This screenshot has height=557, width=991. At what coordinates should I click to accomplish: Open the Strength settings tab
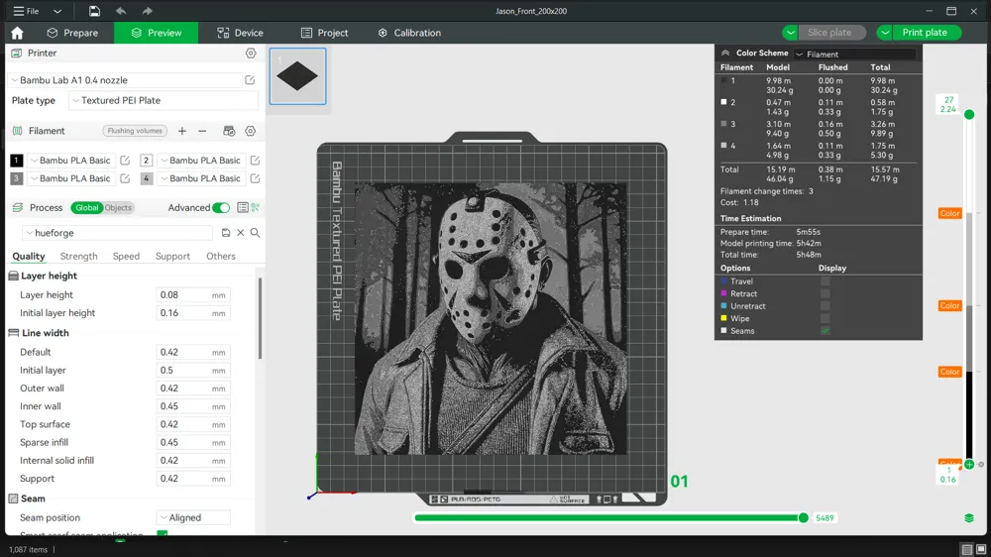(x=78, y=256)
